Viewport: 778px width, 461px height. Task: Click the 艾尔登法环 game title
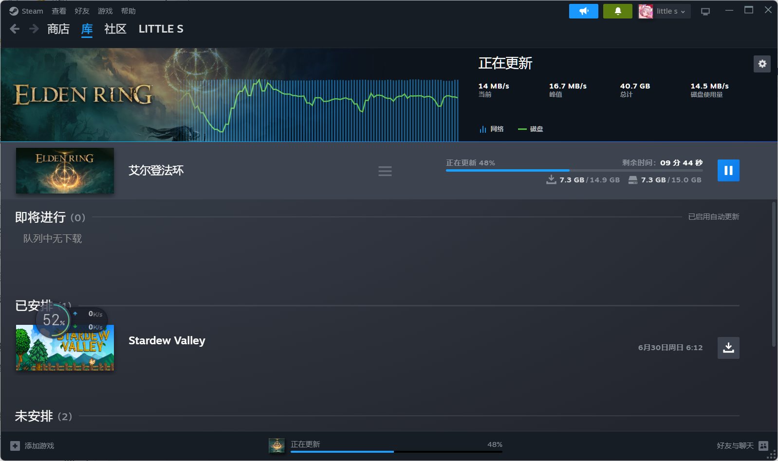156,171
